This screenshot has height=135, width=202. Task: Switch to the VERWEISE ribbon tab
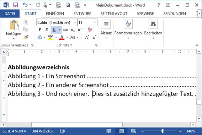(145, 14)
